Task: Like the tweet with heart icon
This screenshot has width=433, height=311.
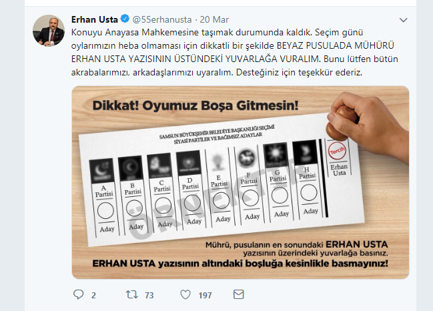Action: [x=185, y=294]
